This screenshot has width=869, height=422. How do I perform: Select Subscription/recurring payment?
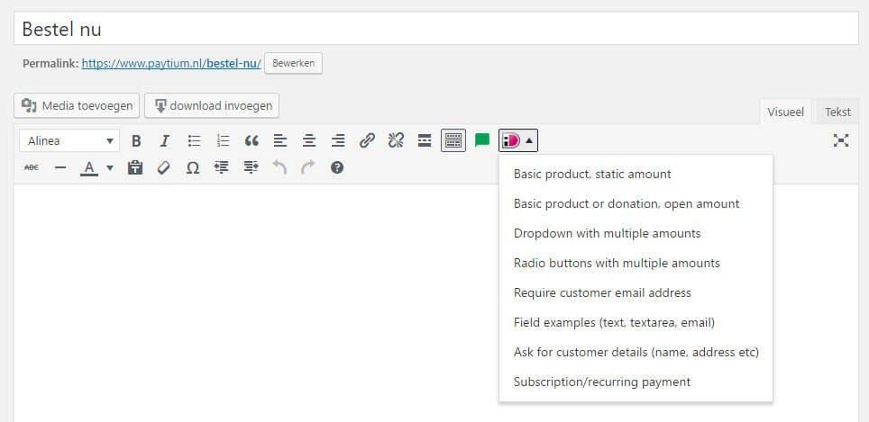click(x=636, y=382)
